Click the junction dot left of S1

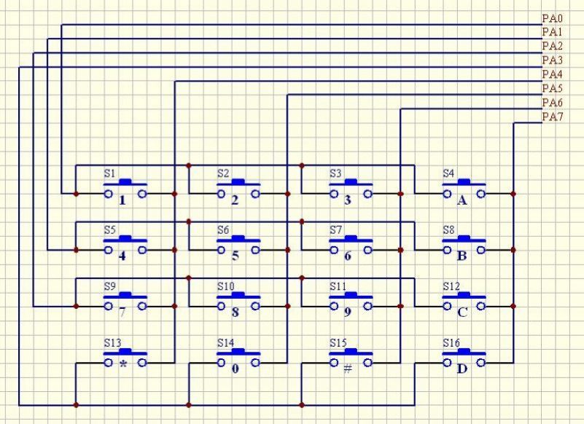(x=74, y=193)
